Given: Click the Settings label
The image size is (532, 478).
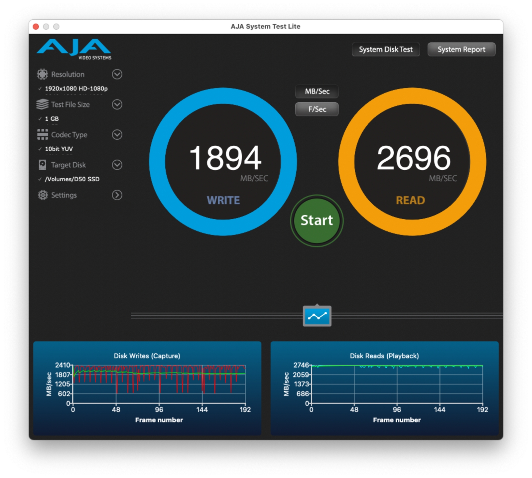Looking at the screenshot, I should point(64,195).
